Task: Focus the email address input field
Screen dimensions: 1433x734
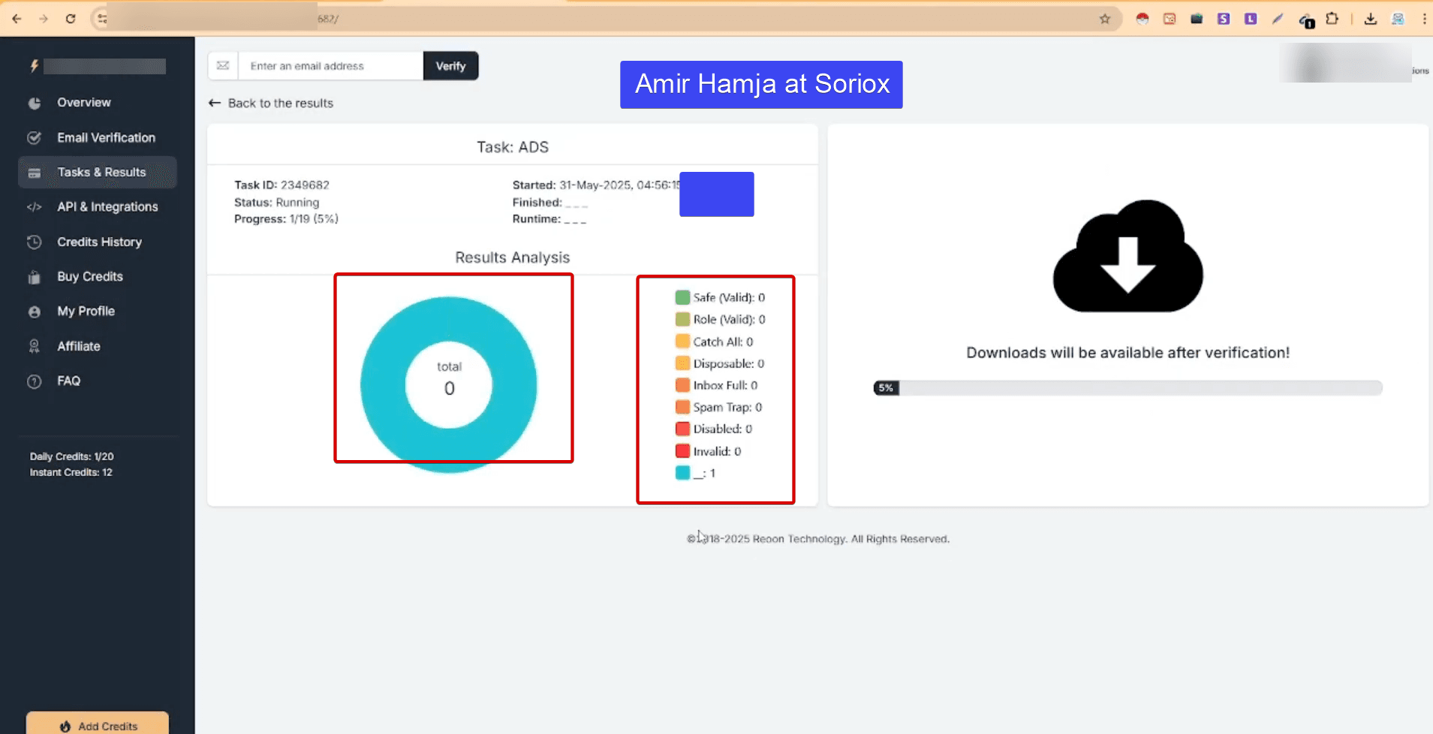Action: click(x=330, y=66)
